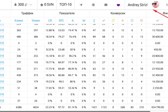The width and height of the screenshot is (168, 112).
Task: Open the mail envelope icon
Action: (x=106, y=5)
